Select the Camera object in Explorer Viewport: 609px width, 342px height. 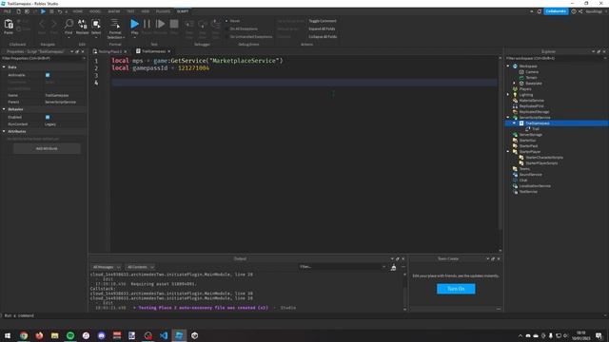coord(531,72)
